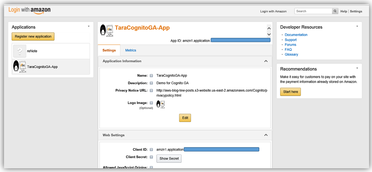
Task: Click the help icon beside Privacy Notice URL
Action: [x=151, y=90]
